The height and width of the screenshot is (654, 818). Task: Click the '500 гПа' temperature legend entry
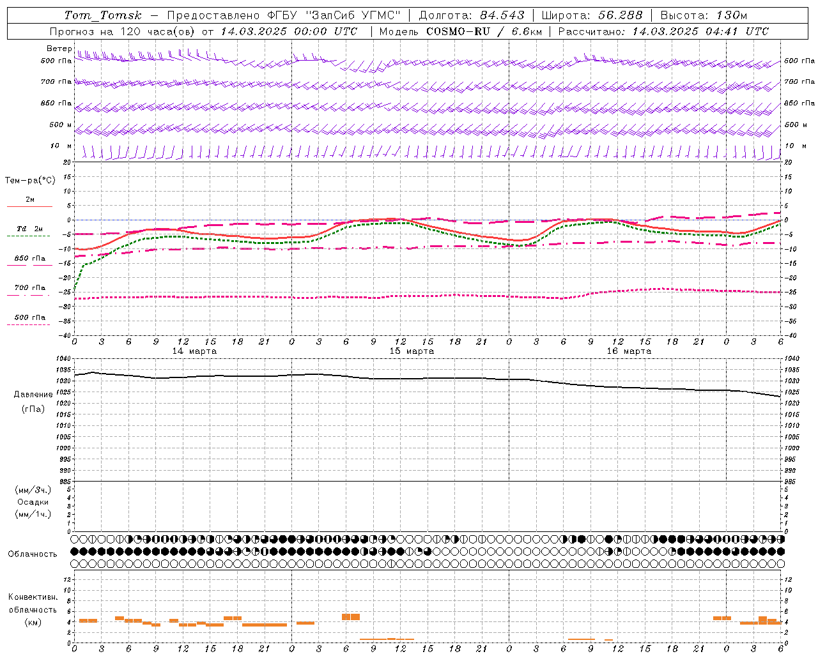pyautogui.click(x=30, y=317)
